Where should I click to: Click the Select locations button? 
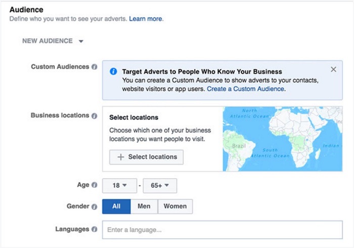coord(146,157)
